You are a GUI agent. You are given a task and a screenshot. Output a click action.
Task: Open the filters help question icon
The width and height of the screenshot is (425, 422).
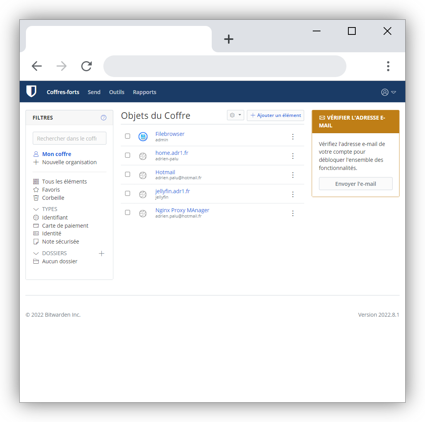pyautogui.click(x=103, y=118)
